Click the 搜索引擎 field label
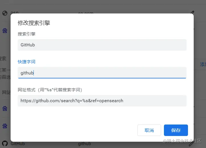The height and width of the screenshot is (148, 206). 26,34
